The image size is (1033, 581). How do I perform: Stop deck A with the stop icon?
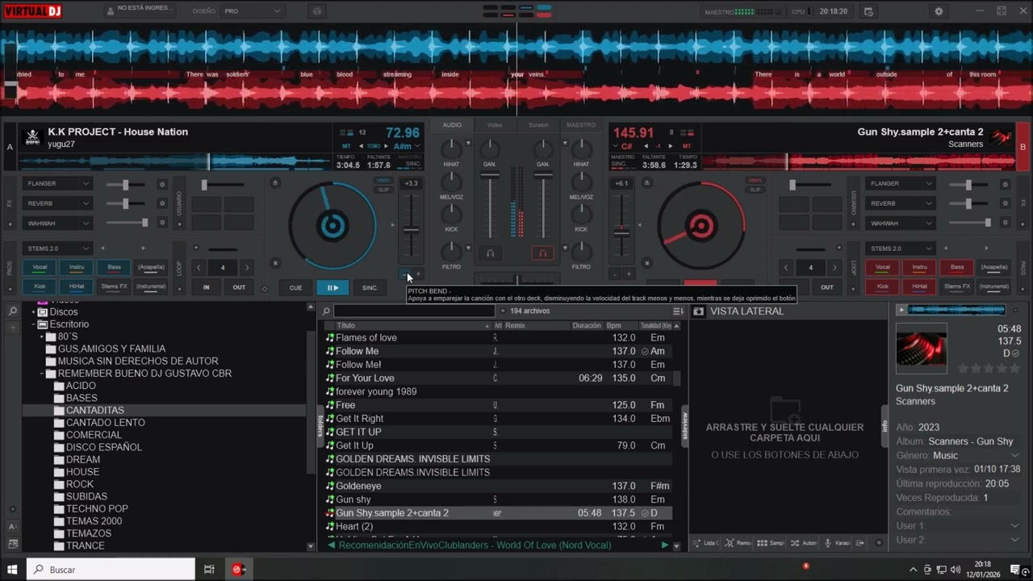(x=275, y=263)
